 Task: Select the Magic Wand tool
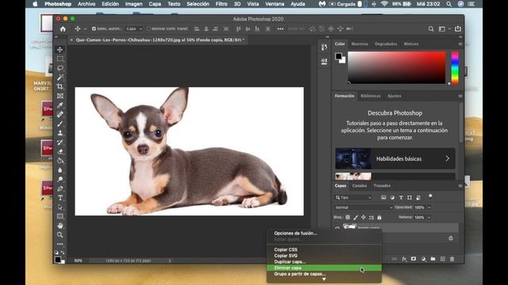click(60, 78)
